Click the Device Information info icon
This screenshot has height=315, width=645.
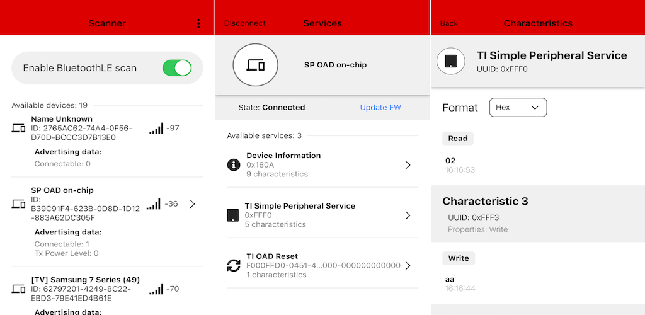tap(234, 165)
